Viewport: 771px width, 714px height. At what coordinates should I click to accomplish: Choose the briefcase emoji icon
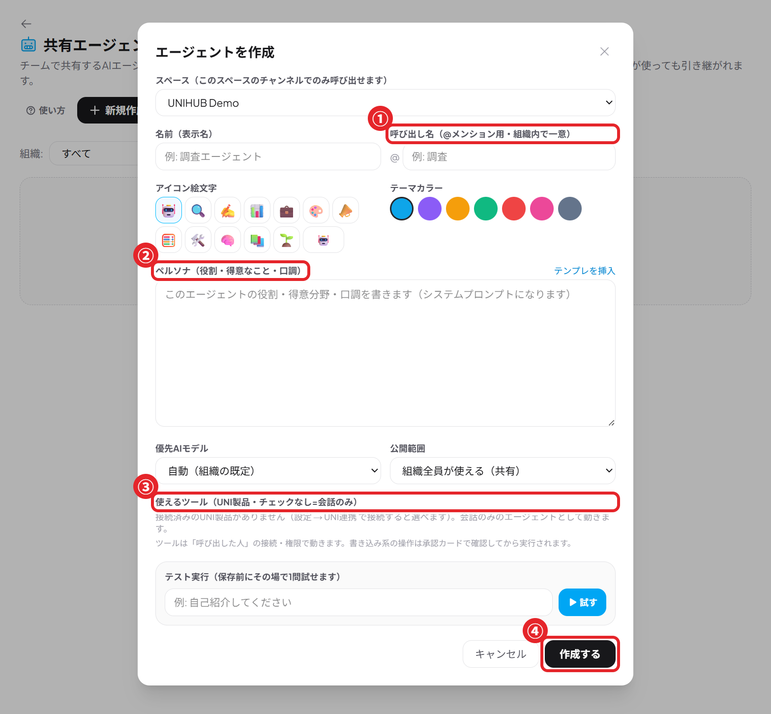(287, 210)
